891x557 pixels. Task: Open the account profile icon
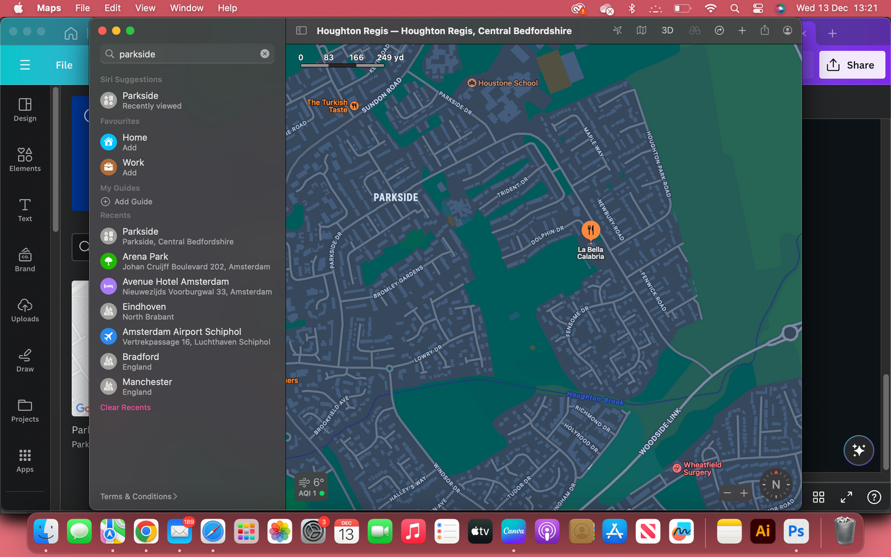coord(787,31)
